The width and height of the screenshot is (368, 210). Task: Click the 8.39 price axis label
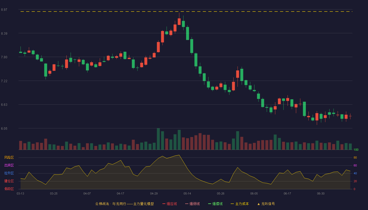tap(4, 34)
